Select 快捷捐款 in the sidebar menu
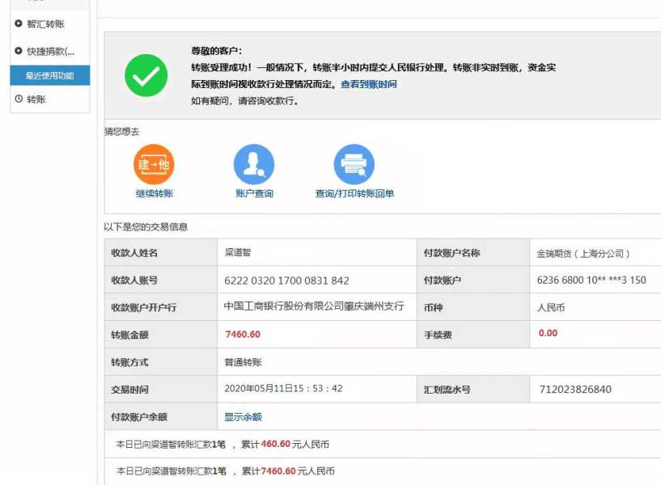This screenshot has height=485, width=661. (x=50, y=51)
